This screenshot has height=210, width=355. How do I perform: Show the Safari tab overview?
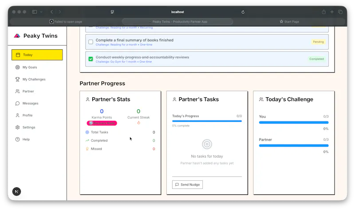(340, 12)
